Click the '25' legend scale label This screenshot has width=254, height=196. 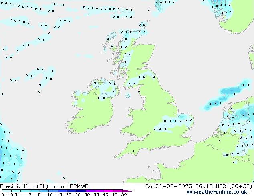pos(78,194)
